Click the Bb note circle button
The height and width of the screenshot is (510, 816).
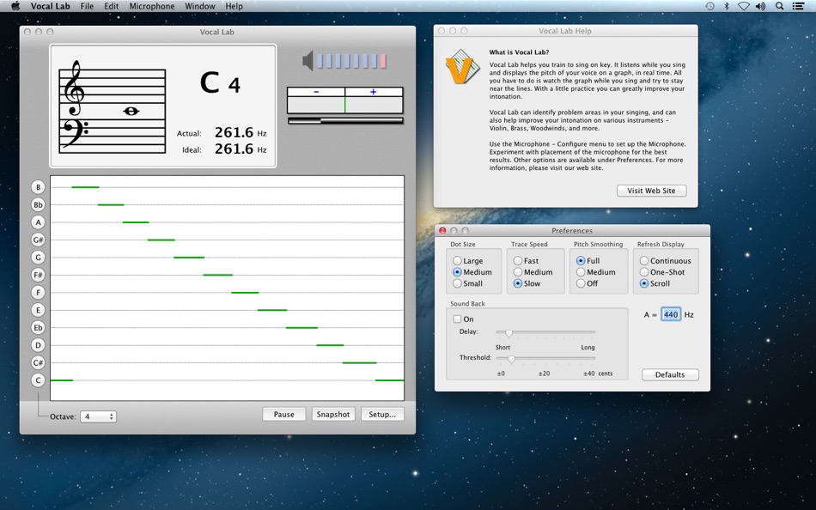(x=38, y=205)
